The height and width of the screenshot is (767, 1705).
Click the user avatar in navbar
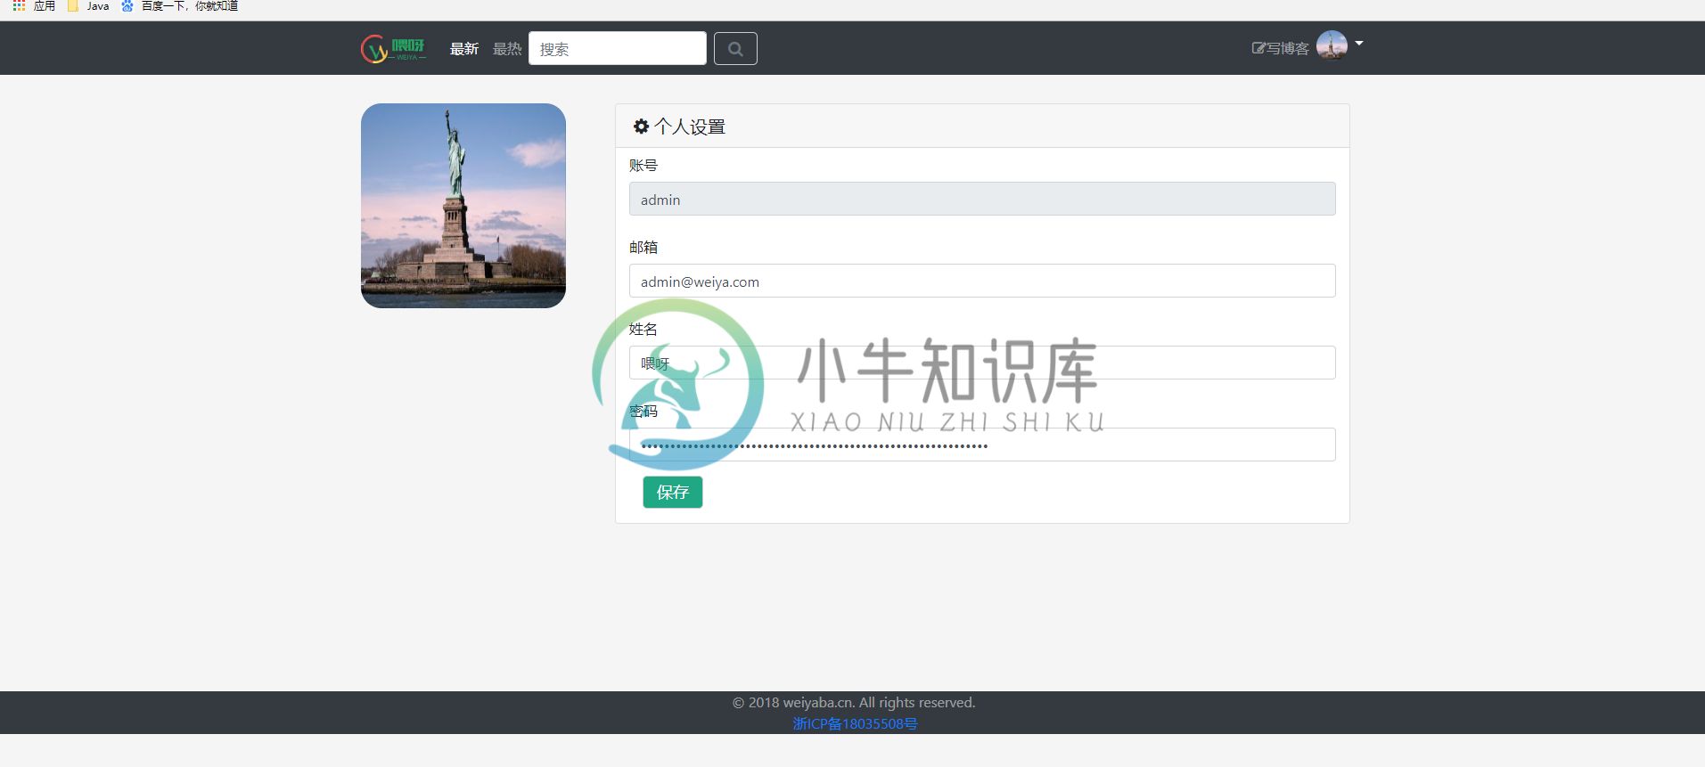click(1332, 45)
